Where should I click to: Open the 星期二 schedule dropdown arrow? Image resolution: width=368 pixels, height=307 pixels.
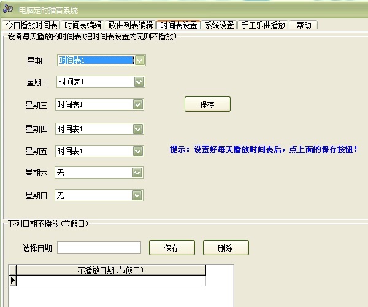coord(139,82)
